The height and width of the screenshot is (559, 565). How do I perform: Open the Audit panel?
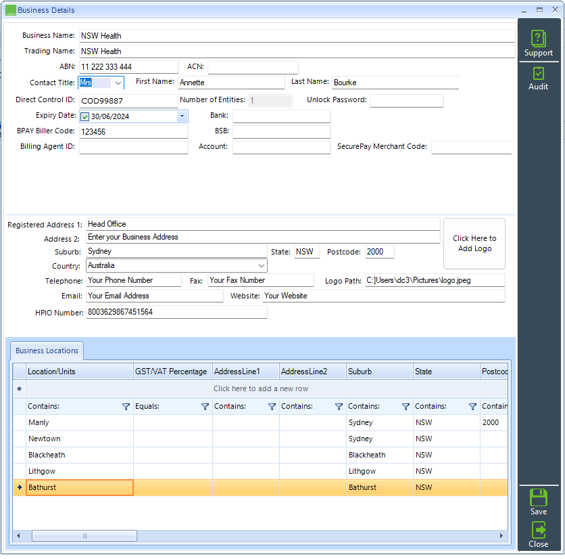(538, 76)
